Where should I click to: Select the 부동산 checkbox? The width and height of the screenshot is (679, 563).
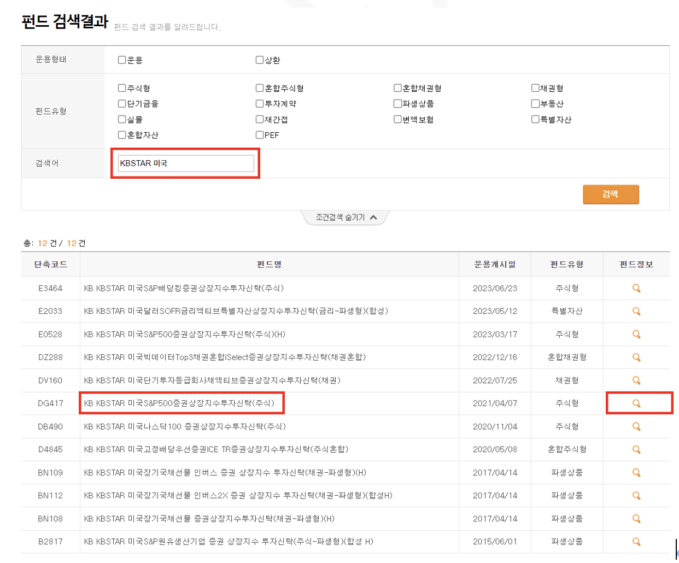click(x=535, y=103)
